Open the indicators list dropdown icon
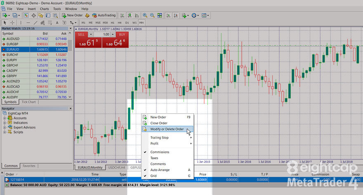The image size is (363, 195). pyautogui.click(x=185, y=16)
